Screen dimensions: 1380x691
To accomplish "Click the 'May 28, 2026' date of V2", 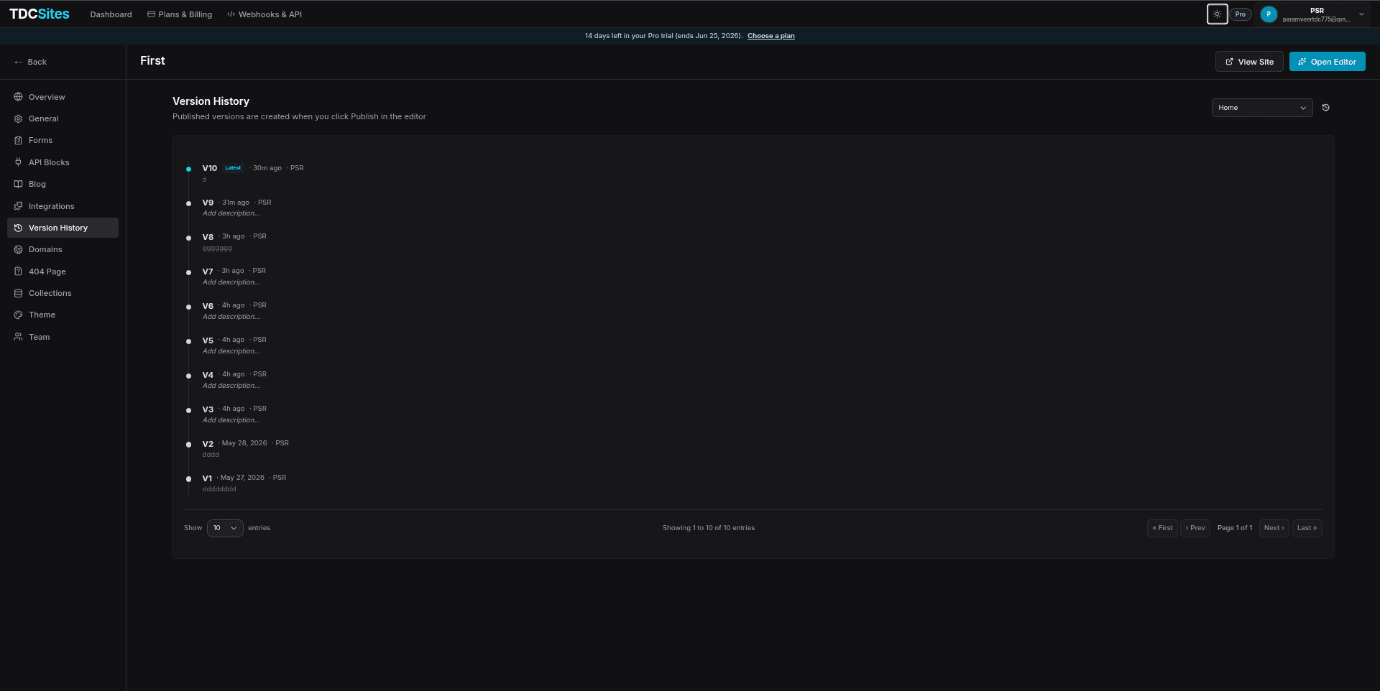I will click(244, 443).
